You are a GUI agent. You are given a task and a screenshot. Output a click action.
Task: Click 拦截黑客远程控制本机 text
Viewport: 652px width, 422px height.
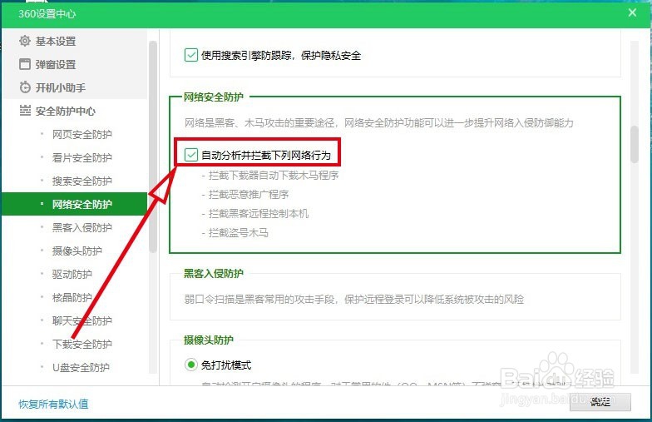[x=258, y=213]
